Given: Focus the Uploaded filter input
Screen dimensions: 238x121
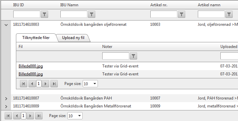Looking at the screenshot, I should click(229, 56).
